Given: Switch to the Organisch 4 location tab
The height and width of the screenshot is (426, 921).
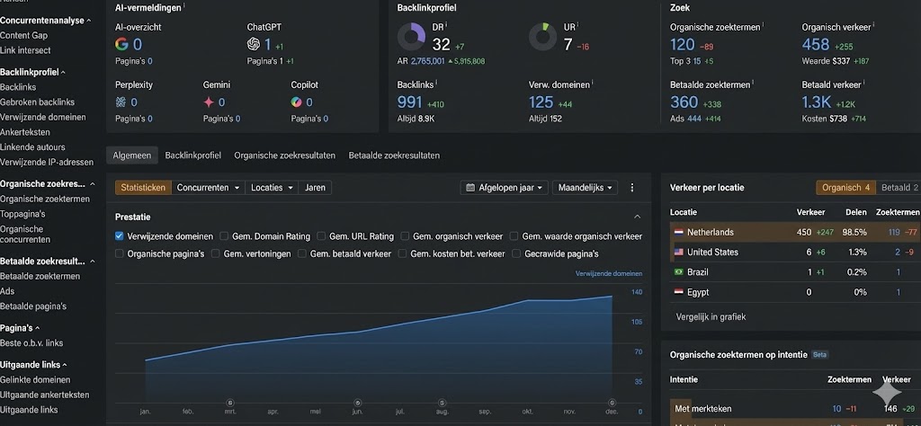Looking at the screenshot, I should click(845, 188).
